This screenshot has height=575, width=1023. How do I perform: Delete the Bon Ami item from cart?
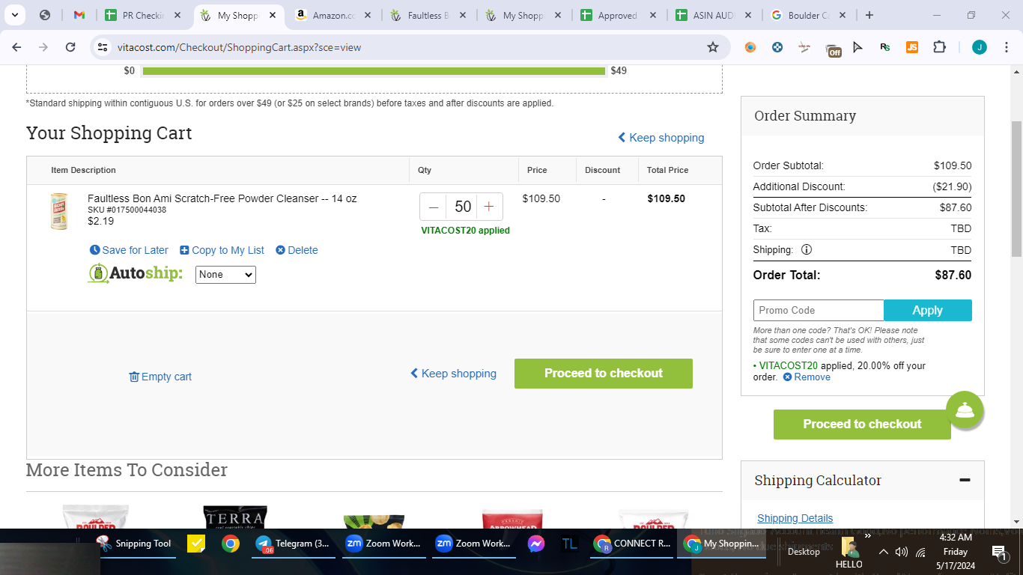coord(297,250)
